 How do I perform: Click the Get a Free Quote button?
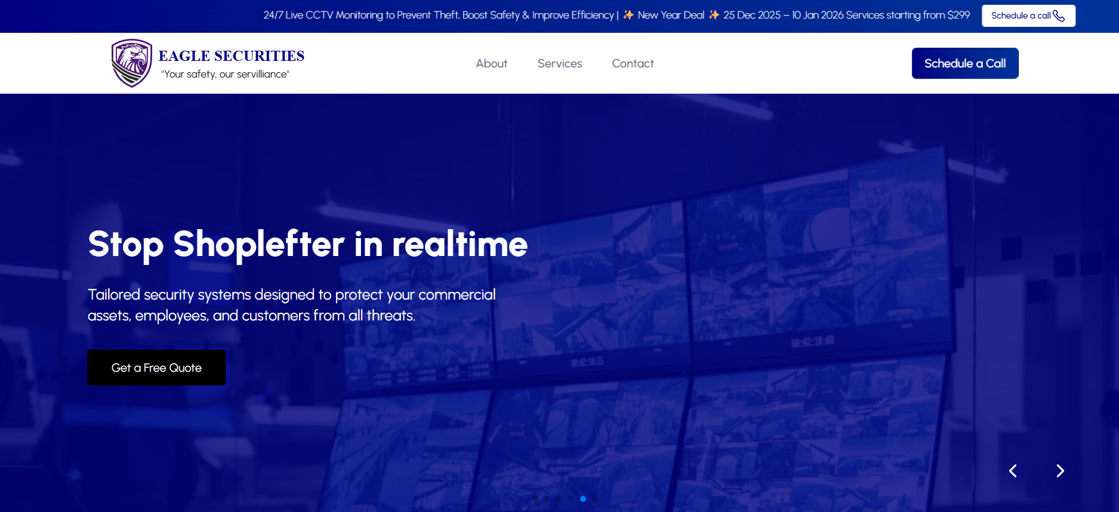[156, 368]
